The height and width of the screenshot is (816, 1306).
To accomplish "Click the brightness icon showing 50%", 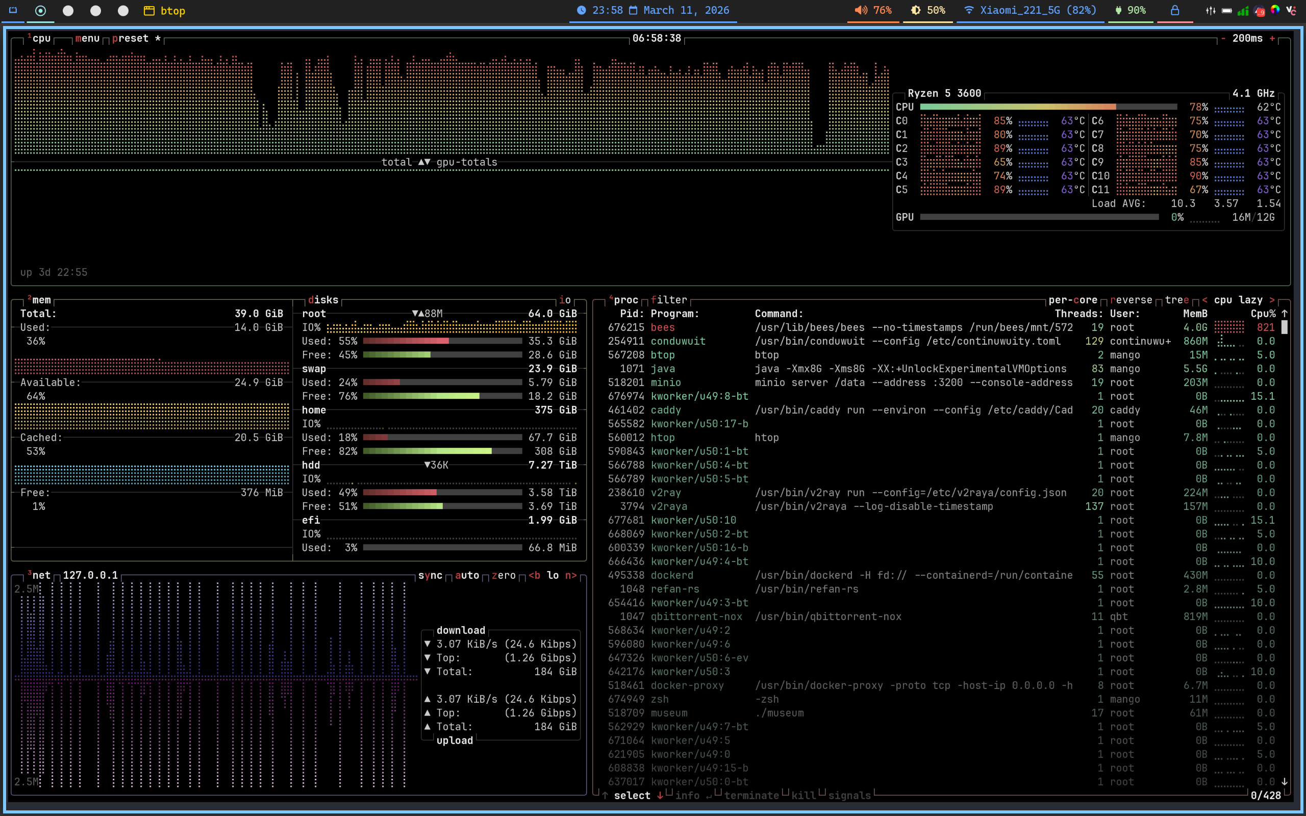I will pyautogui.click(x=915, y=10).
